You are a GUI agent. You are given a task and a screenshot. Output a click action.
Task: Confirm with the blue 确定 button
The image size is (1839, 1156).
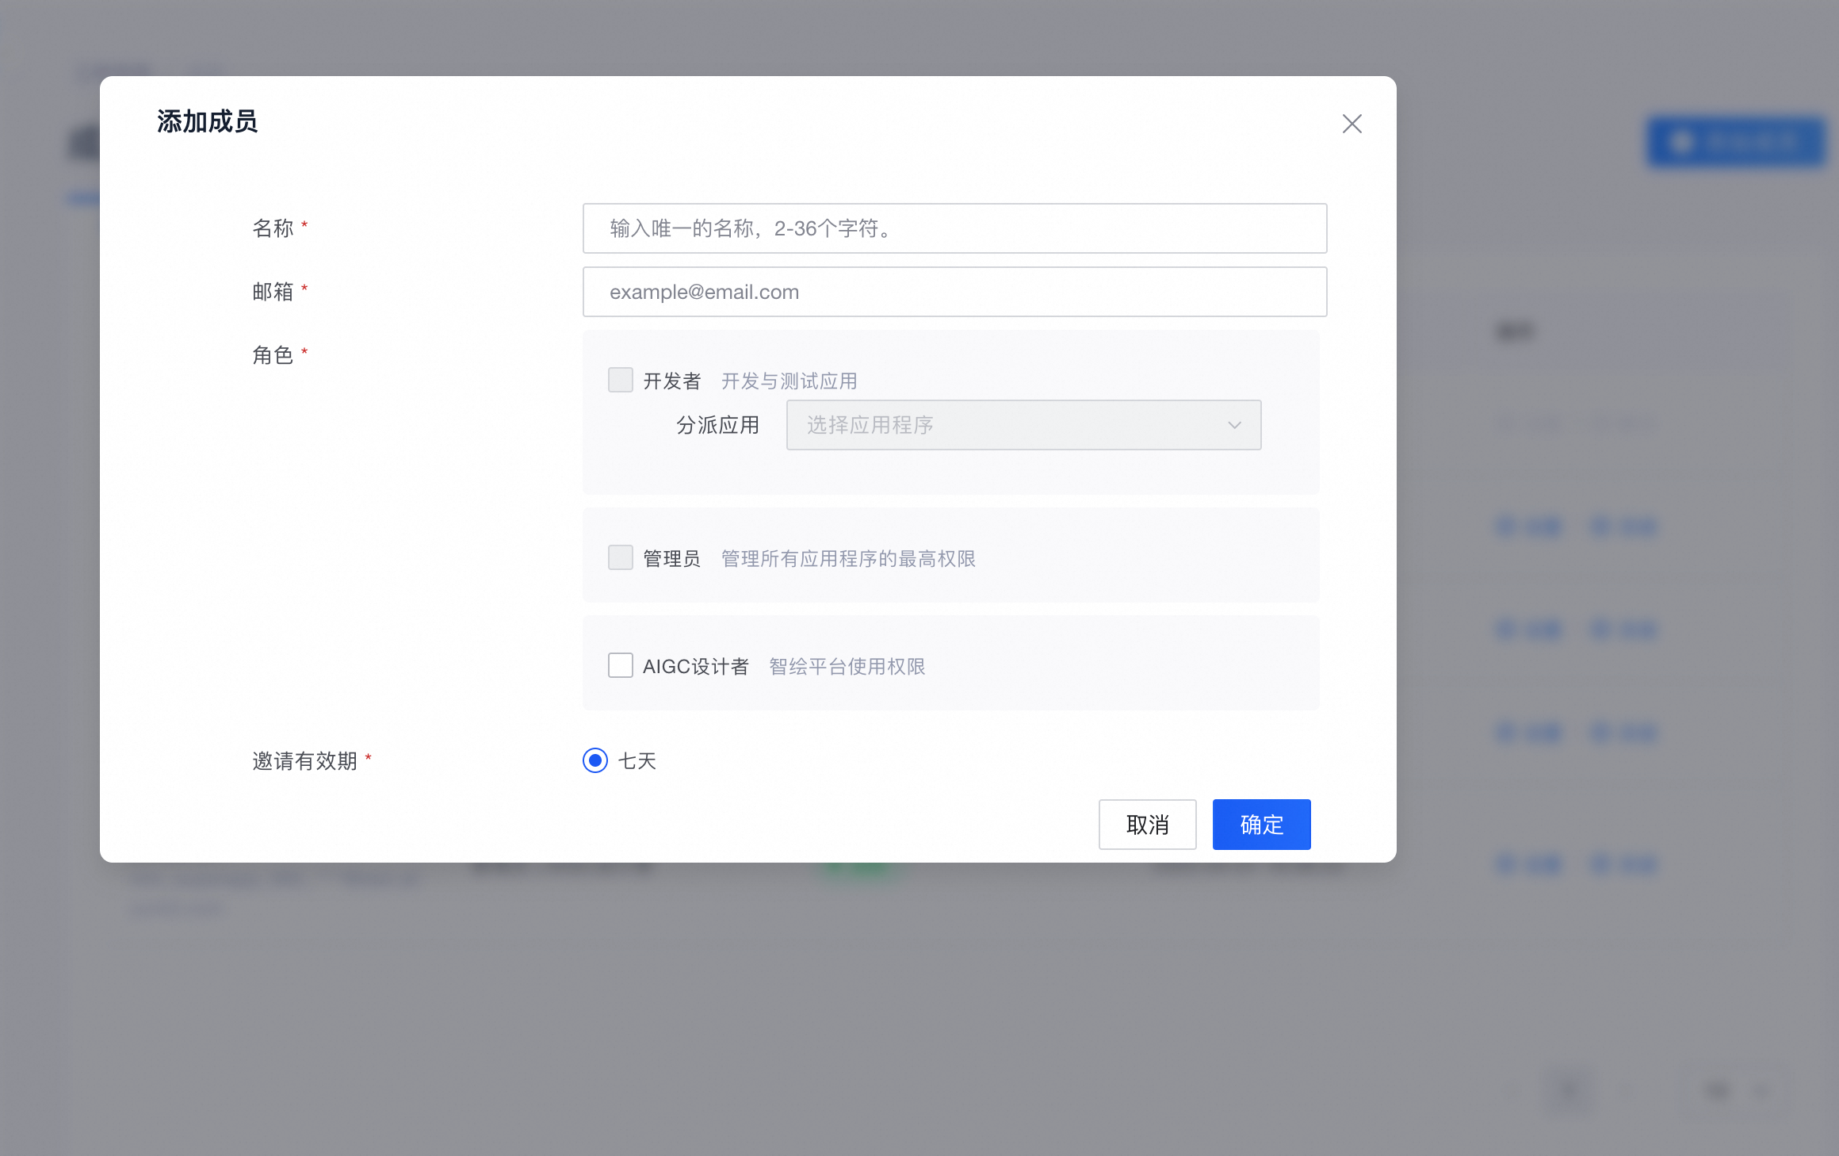pos(1261,825)
